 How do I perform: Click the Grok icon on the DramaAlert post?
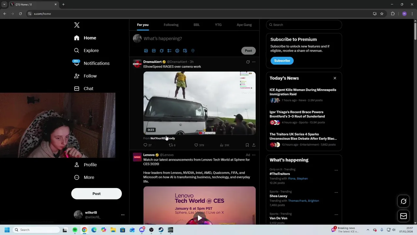tap(248, 62)
